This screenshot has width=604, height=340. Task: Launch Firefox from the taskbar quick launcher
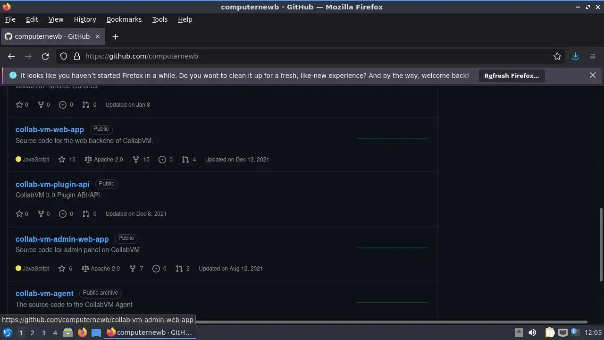[82, 332]
